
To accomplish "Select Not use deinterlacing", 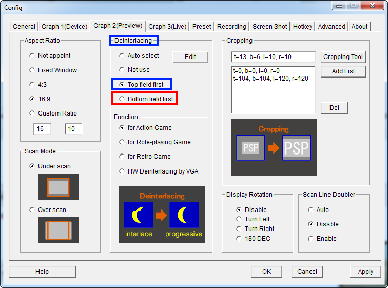I will click(x=134, y=70).
